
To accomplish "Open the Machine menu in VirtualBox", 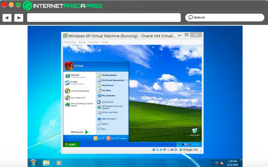I will click(x=70, y=42).
